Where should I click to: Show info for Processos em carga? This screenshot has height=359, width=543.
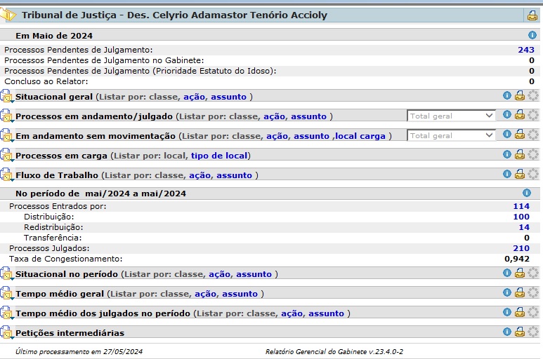tap(507, 155)
